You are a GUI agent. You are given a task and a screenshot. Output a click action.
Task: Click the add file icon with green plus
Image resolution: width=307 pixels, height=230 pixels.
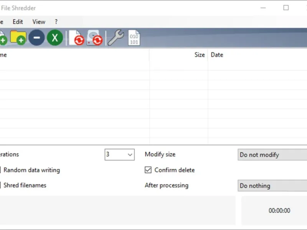[x=3, y=38]
